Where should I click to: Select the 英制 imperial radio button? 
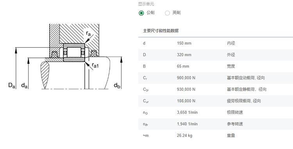point(167,13)
